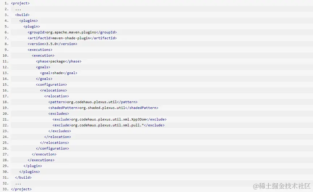Click the ellipsis on line 2
Viewport: 313px width, 192px height.
18,9
